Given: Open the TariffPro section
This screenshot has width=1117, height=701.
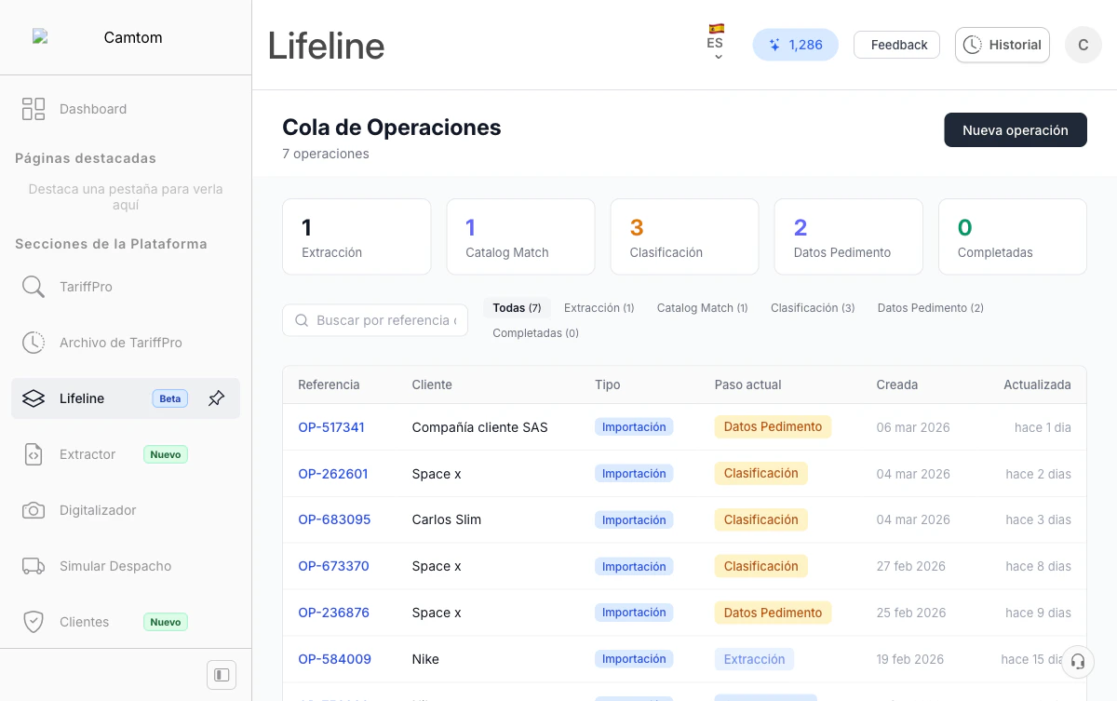Looking at the screenshot, I should pyautogui.click(x=84, y=286).
